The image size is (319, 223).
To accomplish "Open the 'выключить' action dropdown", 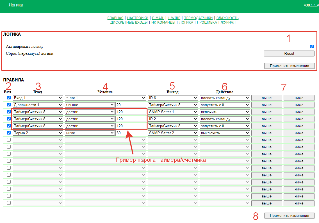I will [225, 133].
